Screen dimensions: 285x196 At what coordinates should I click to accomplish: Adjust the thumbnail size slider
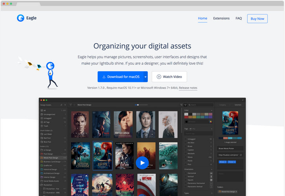point(141,105)
